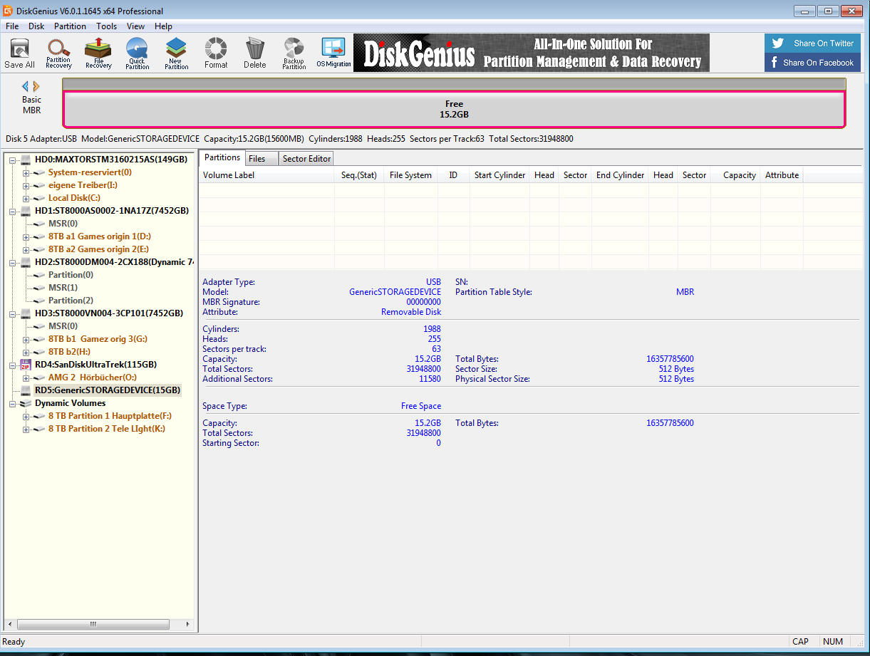870x656 pixels.
Task: Select Partition(2) under HD2
Action: [x=71, y=301]
